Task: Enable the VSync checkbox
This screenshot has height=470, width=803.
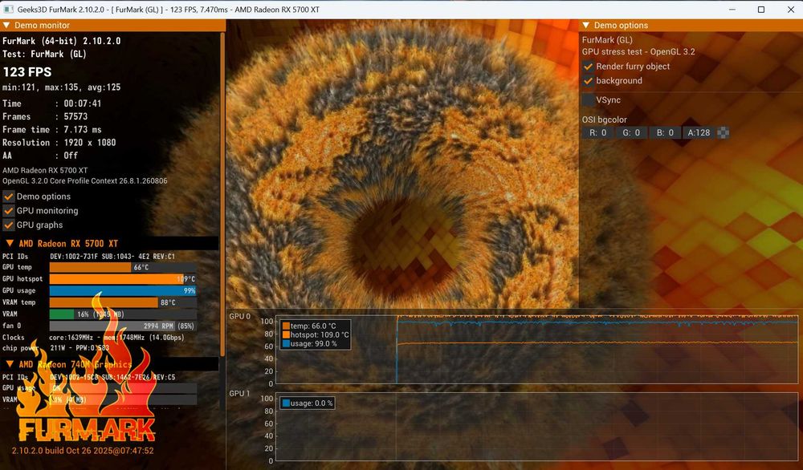Action: (x=589, y=100)
